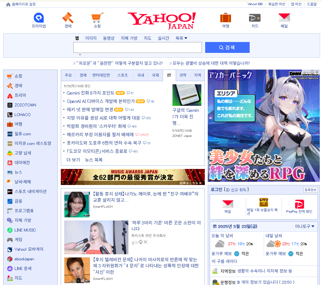This screenshot has width=322, height=285.
Task: Open the 미나토구 location dropdown
Action: pos(304,226)
